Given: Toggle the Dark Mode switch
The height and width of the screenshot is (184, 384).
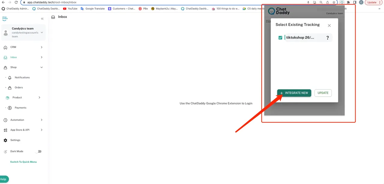Looking at the screenshot, I should tap(38, 151).
